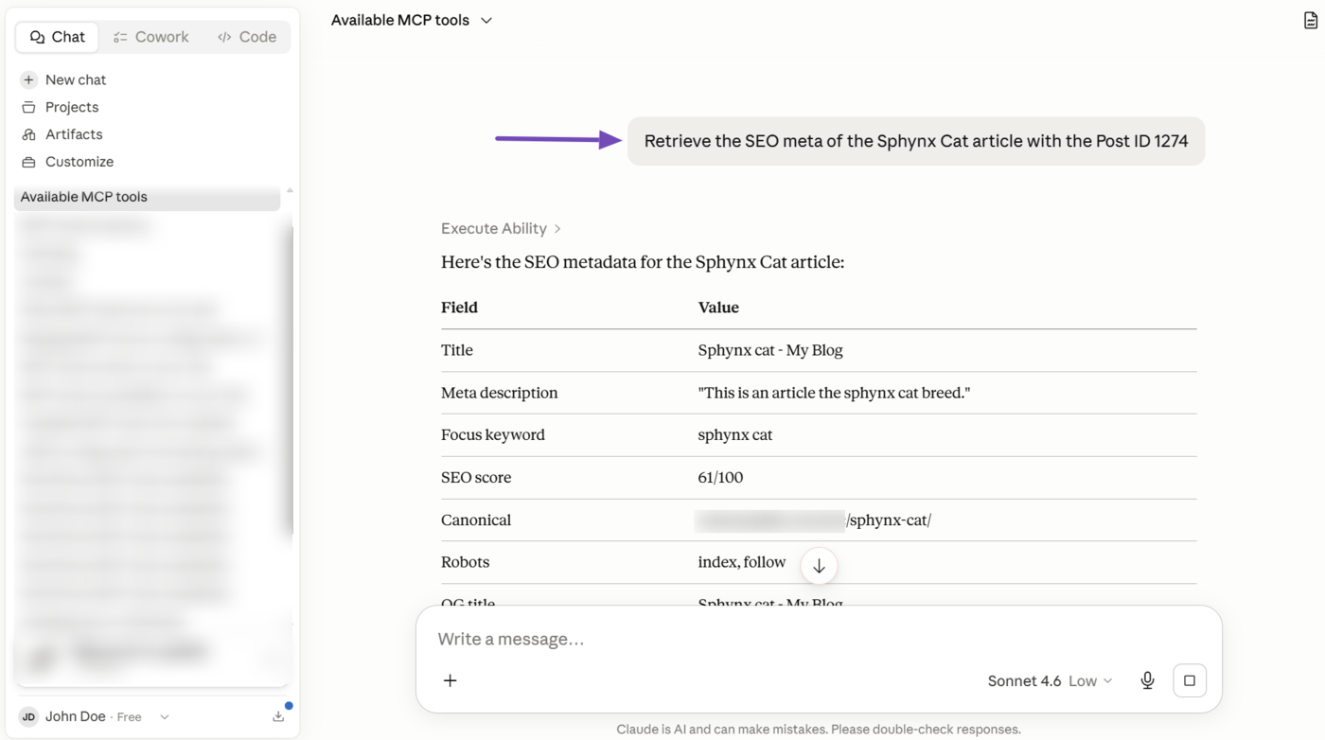1325x740 pixels.
Task: Open the document icon at top right
Action: 1310,20
